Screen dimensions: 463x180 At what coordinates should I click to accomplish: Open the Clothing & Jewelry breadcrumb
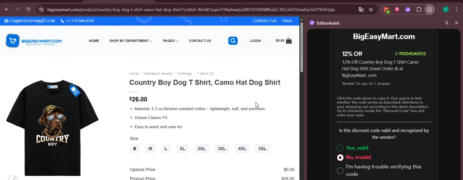click(x=158, y=74)
